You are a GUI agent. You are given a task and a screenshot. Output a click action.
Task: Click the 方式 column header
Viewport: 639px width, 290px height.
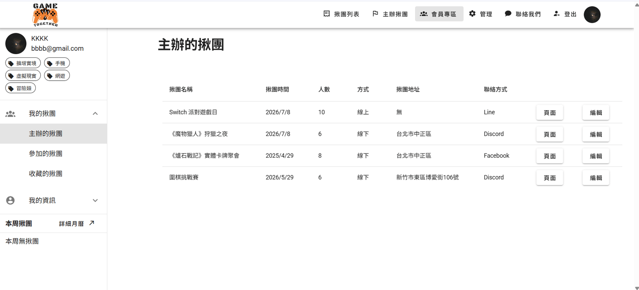point(363,89)
